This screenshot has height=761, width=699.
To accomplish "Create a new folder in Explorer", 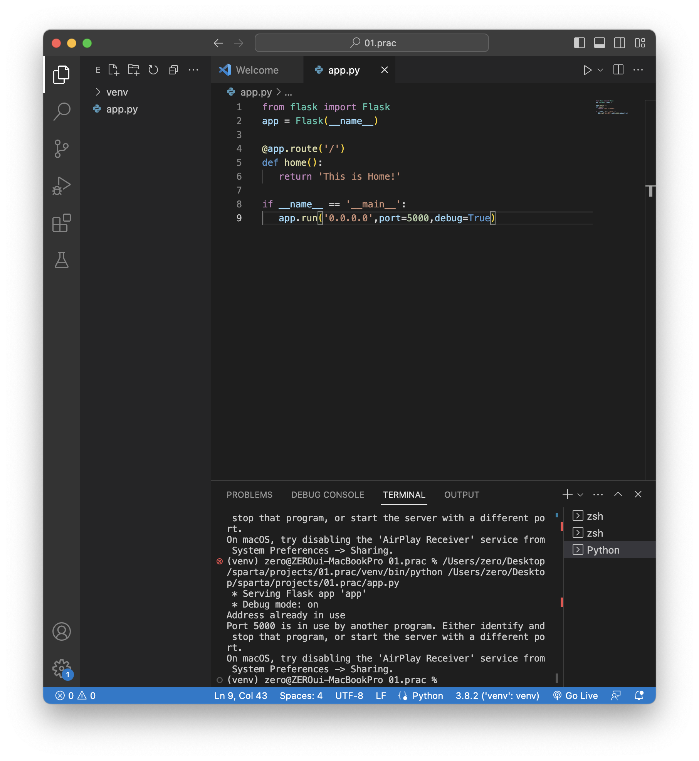I will 134,70.
